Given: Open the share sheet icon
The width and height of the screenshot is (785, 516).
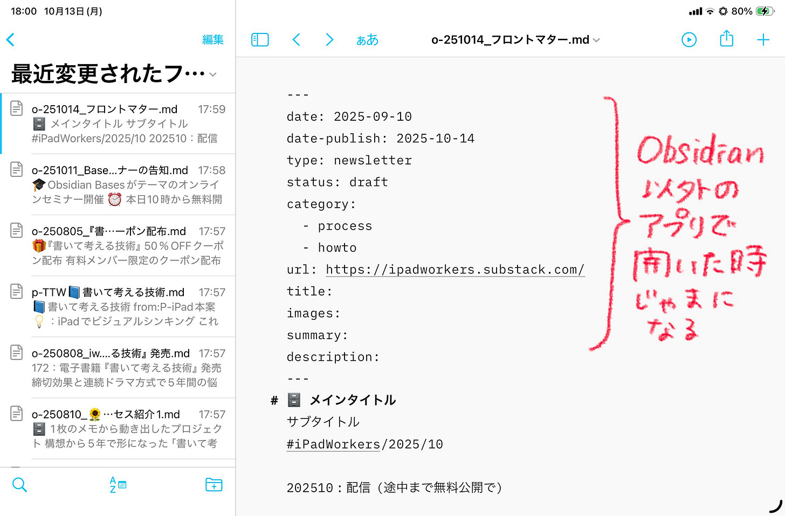Looking at the screenshot, I should click(727, 38).
